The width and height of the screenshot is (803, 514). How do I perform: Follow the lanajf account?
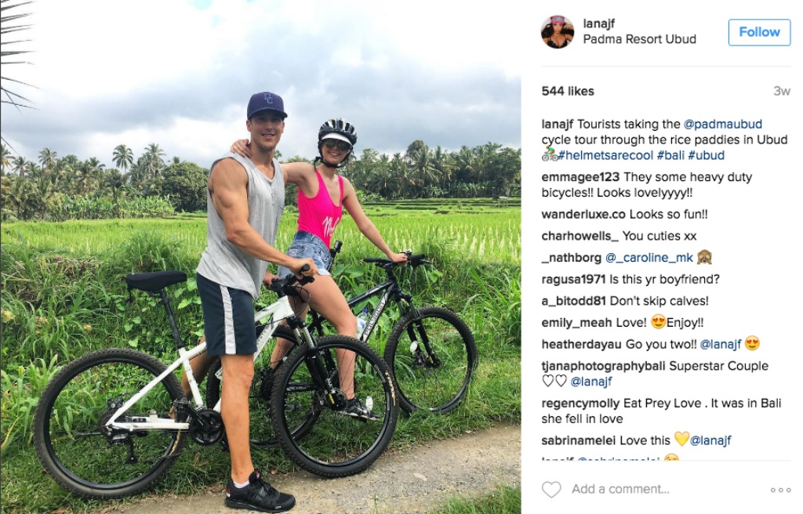[x=759, y=32]
